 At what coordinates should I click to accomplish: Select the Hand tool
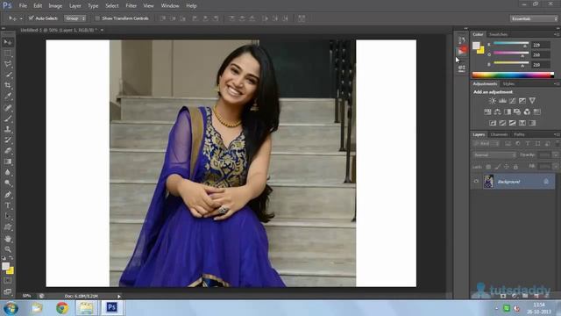pyautogui.click(x=8, y=239)
